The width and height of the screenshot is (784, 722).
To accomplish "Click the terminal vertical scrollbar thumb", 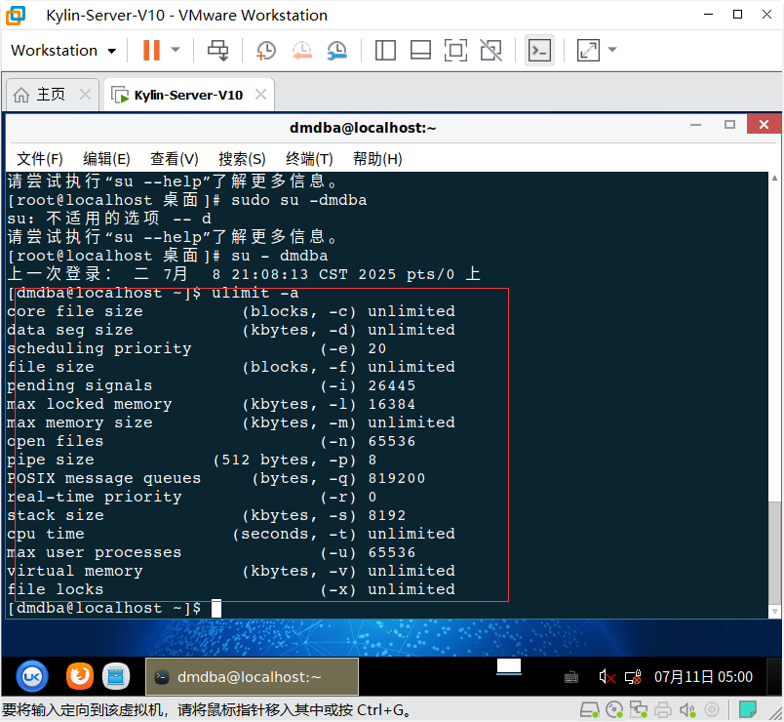I will click(774, 551).
